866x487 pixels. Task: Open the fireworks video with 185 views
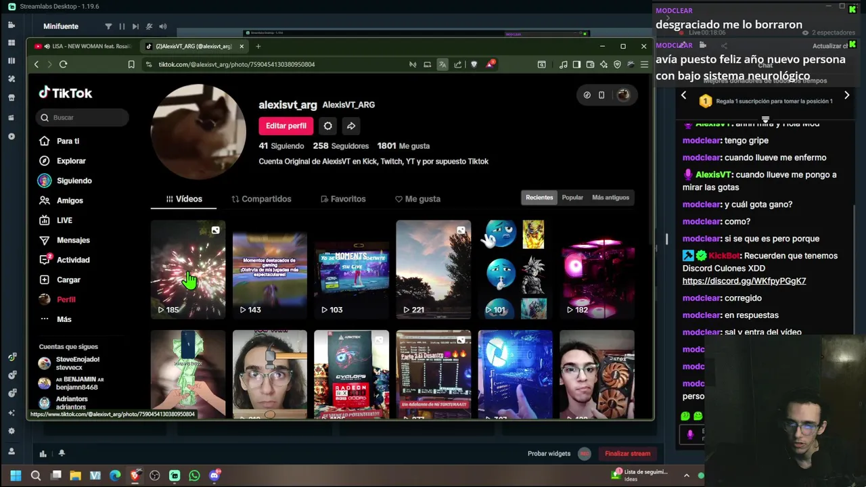click(188, 269)
